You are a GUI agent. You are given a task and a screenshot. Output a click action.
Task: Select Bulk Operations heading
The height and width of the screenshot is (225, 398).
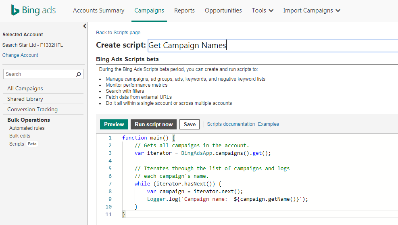29,120
